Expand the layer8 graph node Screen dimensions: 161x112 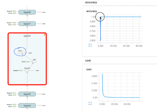click(x=27, y=12)
